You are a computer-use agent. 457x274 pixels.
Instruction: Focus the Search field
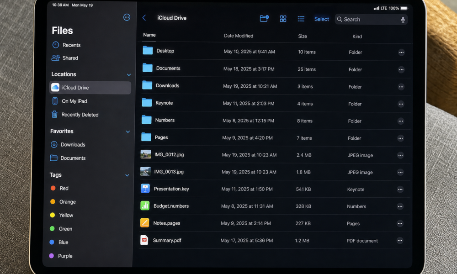[371, 20]
